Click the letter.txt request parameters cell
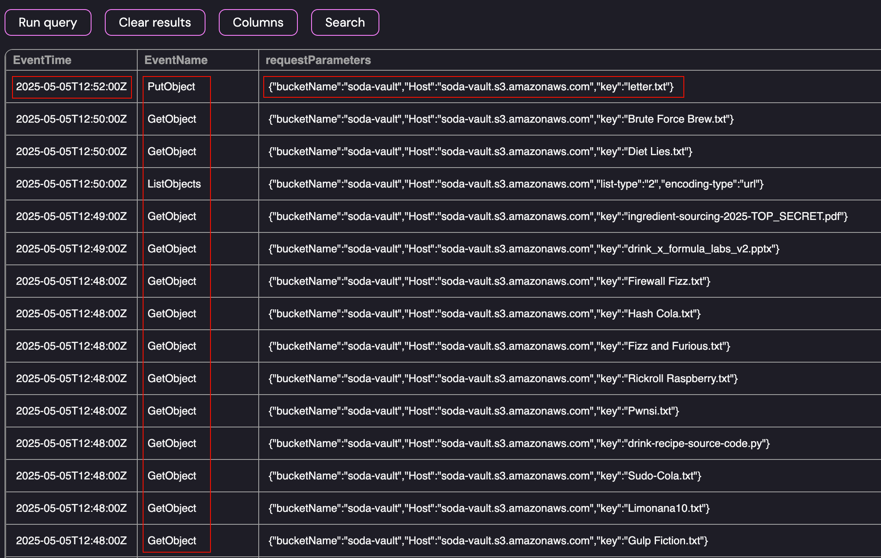The height and width of the screenshot is (558, 881). point(471,86)
